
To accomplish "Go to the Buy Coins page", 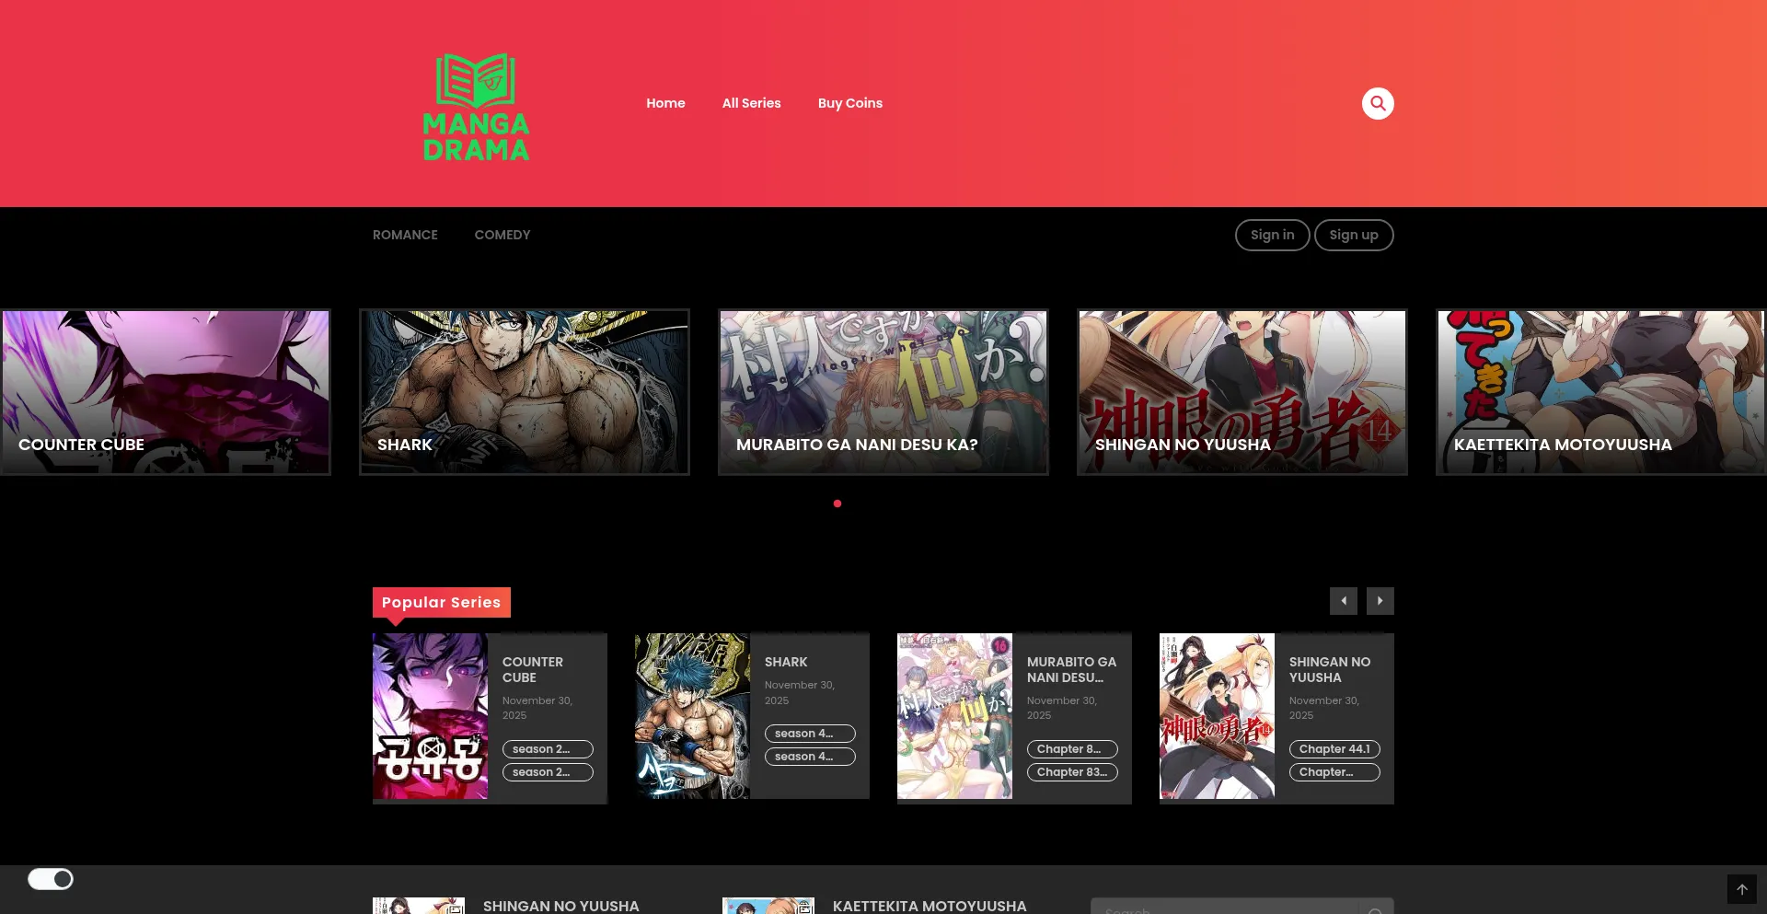I will pyautogui.click(x=849, y=103).
